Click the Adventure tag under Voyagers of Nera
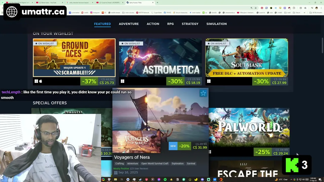Image resolution: width=324 pixels, height=182 pixels. [x=132, y=164]
